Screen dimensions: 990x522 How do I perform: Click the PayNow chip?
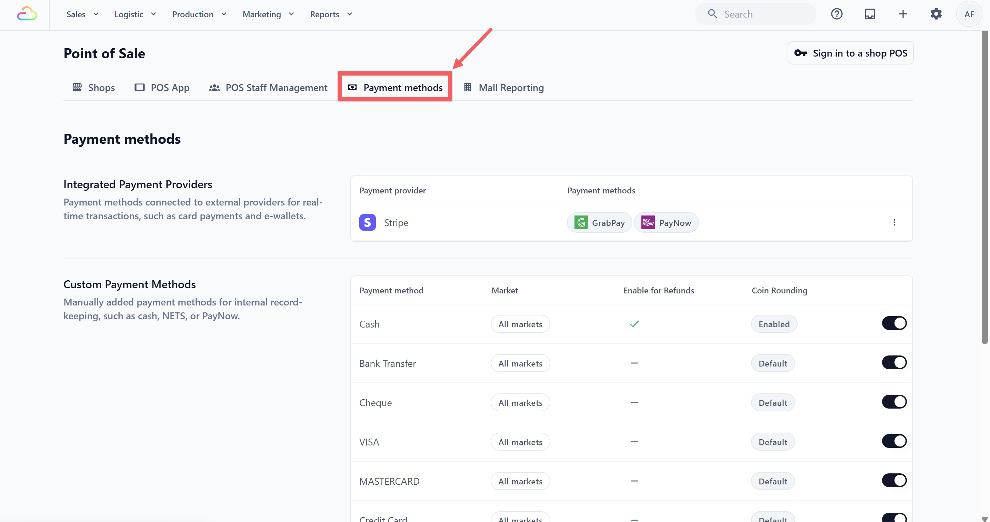click(x=666, y=223)
